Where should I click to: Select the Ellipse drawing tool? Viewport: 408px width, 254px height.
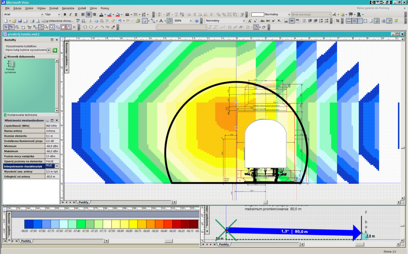pyautogui.click(x=91, y=27)
